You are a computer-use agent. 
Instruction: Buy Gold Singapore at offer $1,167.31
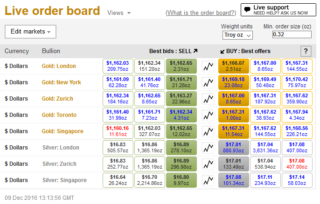click(233, 131)
